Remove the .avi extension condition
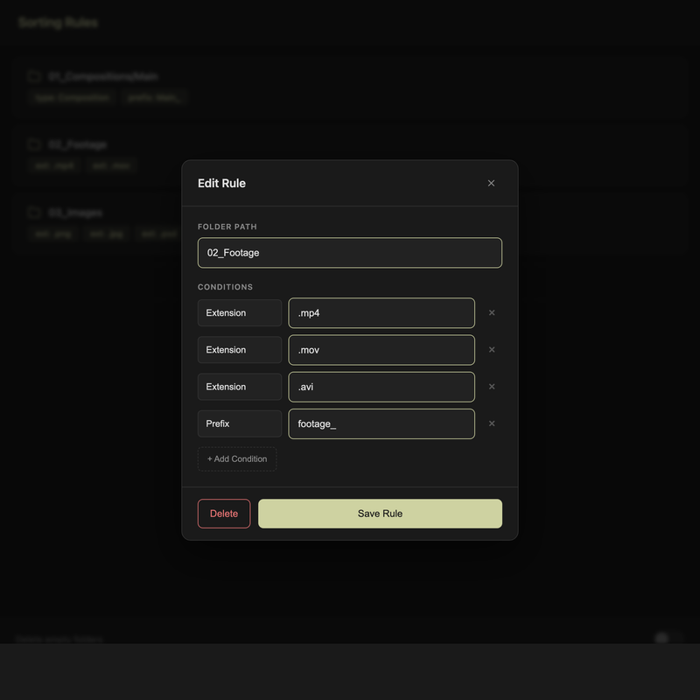The height and width of the screenshot is (700, 700). pos(492,387)
